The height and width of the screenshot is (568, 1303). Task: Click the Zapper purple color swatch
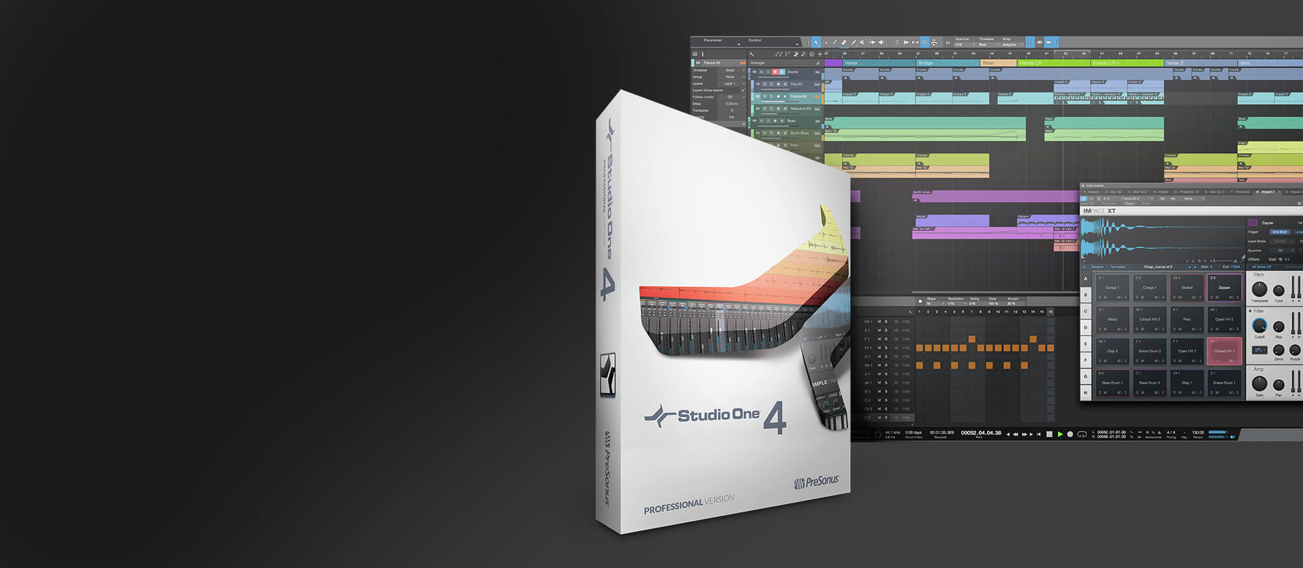tap(1253, 222)
